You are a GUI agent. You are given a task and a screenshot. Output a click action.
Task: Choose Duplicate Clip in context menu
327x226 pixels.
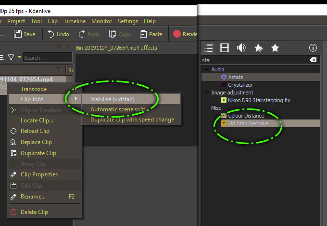(x=45, y=153)
